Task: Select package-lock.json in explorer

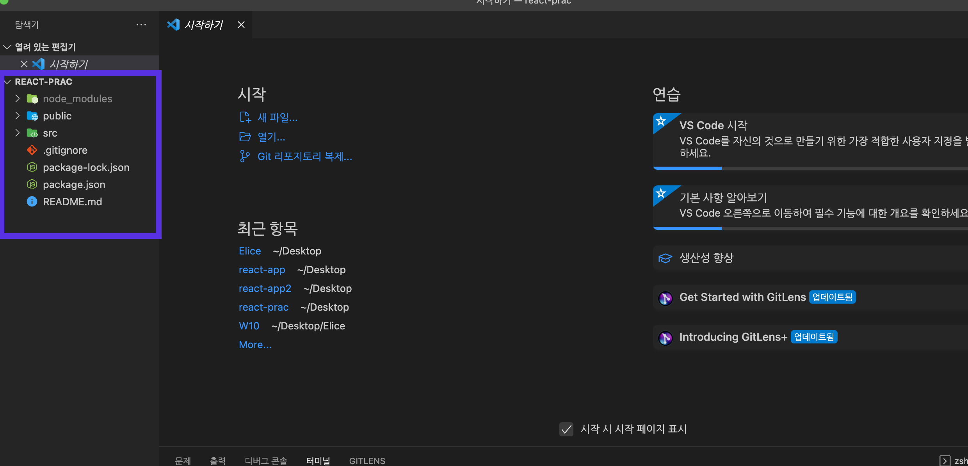Action: pos(80,167)
